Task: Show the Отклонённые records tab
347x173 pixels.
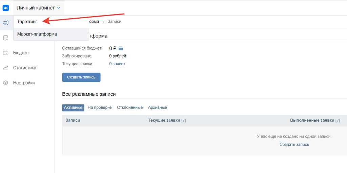Action: click(130, 107)
